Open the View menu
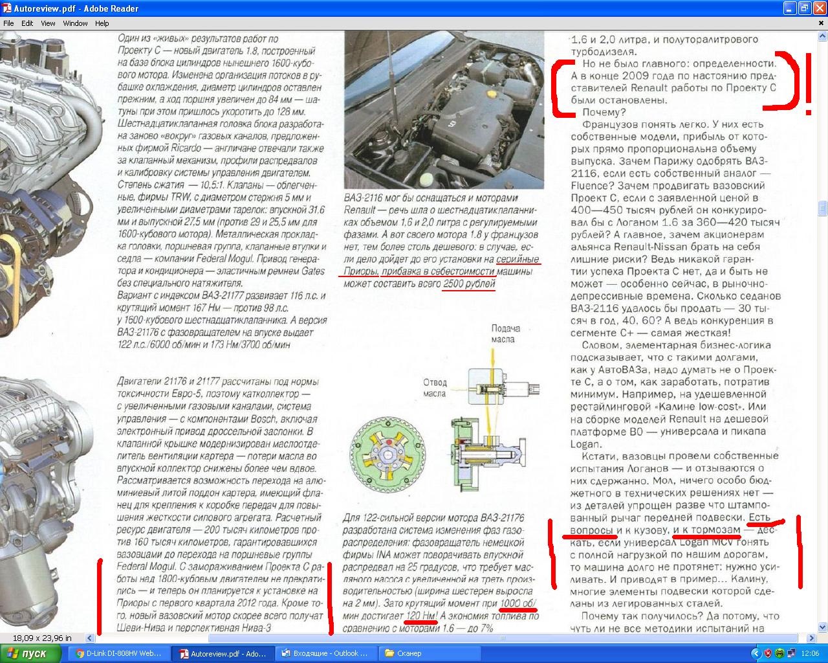 48,23
